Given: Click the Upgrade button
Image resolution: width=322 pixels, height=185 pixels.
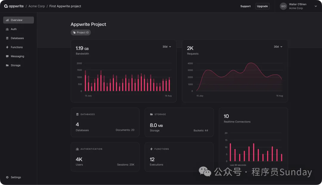Looking at the screenshot, I should pos(262,6).
